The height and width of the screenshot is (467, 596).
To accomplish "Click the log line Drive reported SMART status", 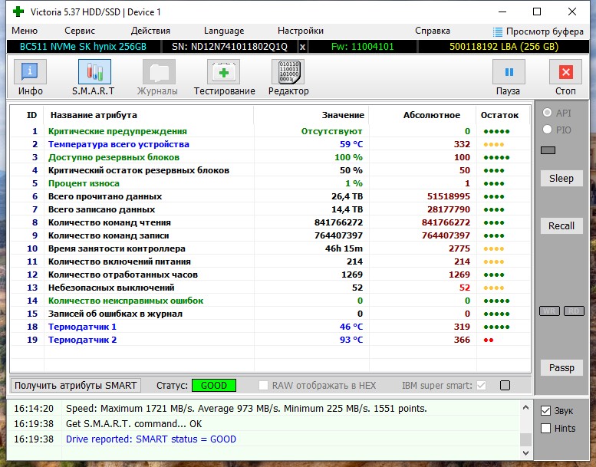I will tap(151, 439).
